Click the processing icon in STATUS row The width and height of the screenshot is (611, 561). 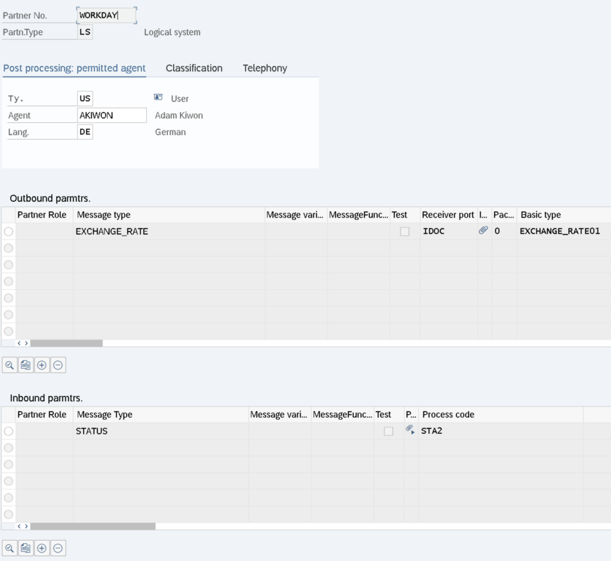pyautogui.click(x=410, y=430)
